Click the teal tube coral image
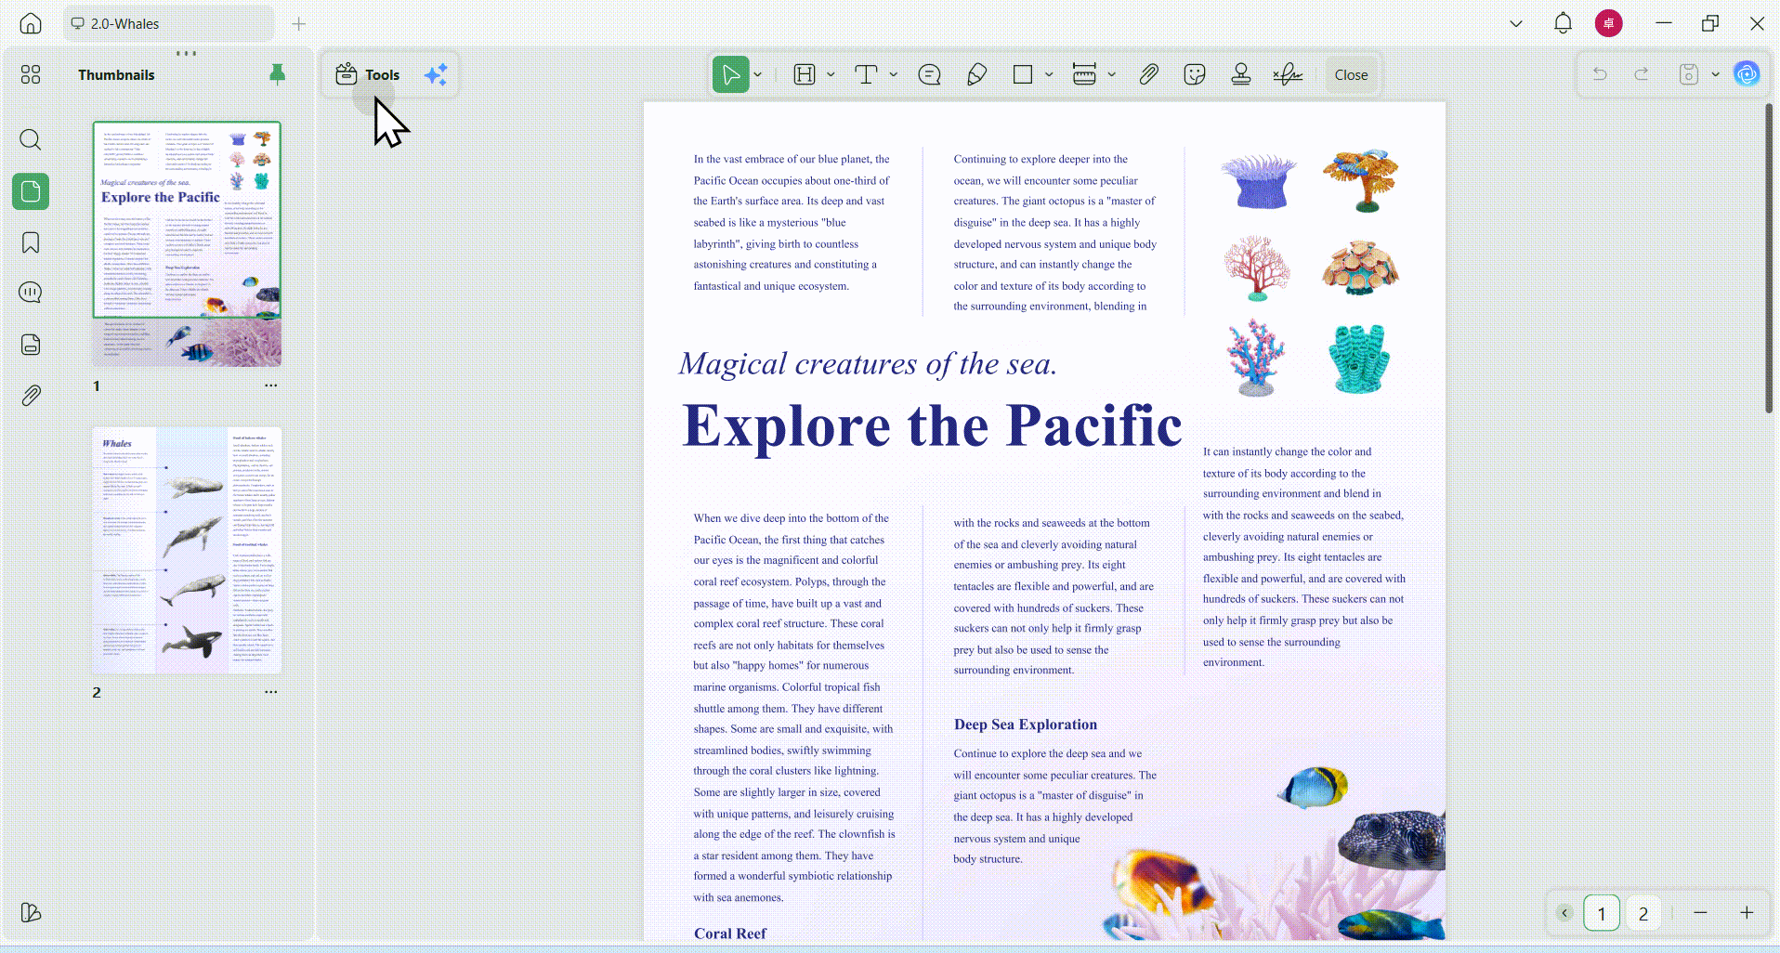 click(1359, 359)
